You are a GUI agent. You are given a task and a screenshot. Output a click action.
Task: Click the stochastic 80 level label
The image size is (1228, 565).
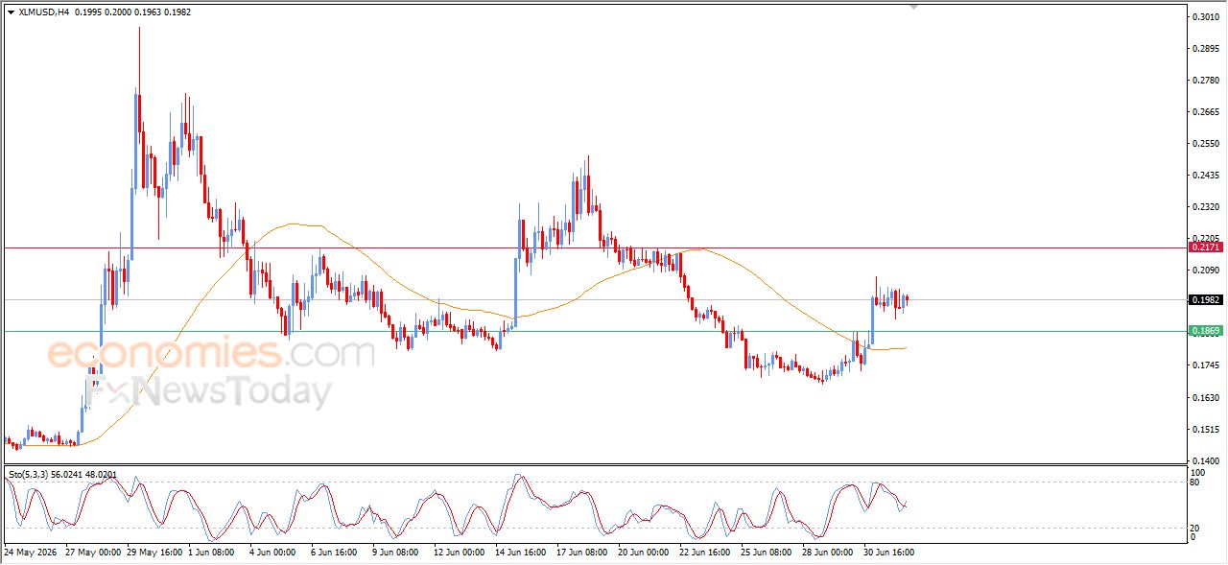pyautogui.click(x=1196, y=483)
